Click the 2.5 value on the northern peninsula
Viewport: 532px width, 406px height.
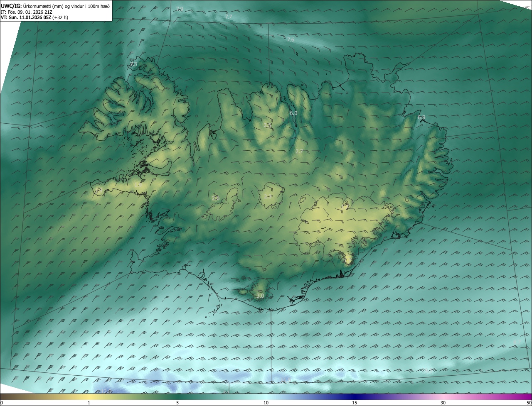click(268, 125)
